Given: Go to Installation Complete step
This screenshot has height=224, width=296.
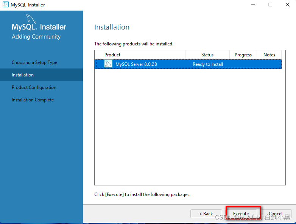Looking at the screenshot, I should pyautogui.click(x=33, y=100).
